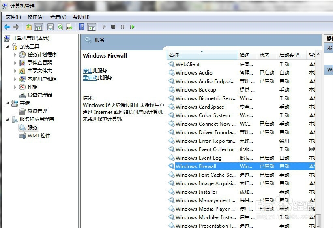Open the 帮助(H) menu
The width and height of the screenshot is (333, 228).
[x=81, y=17]
